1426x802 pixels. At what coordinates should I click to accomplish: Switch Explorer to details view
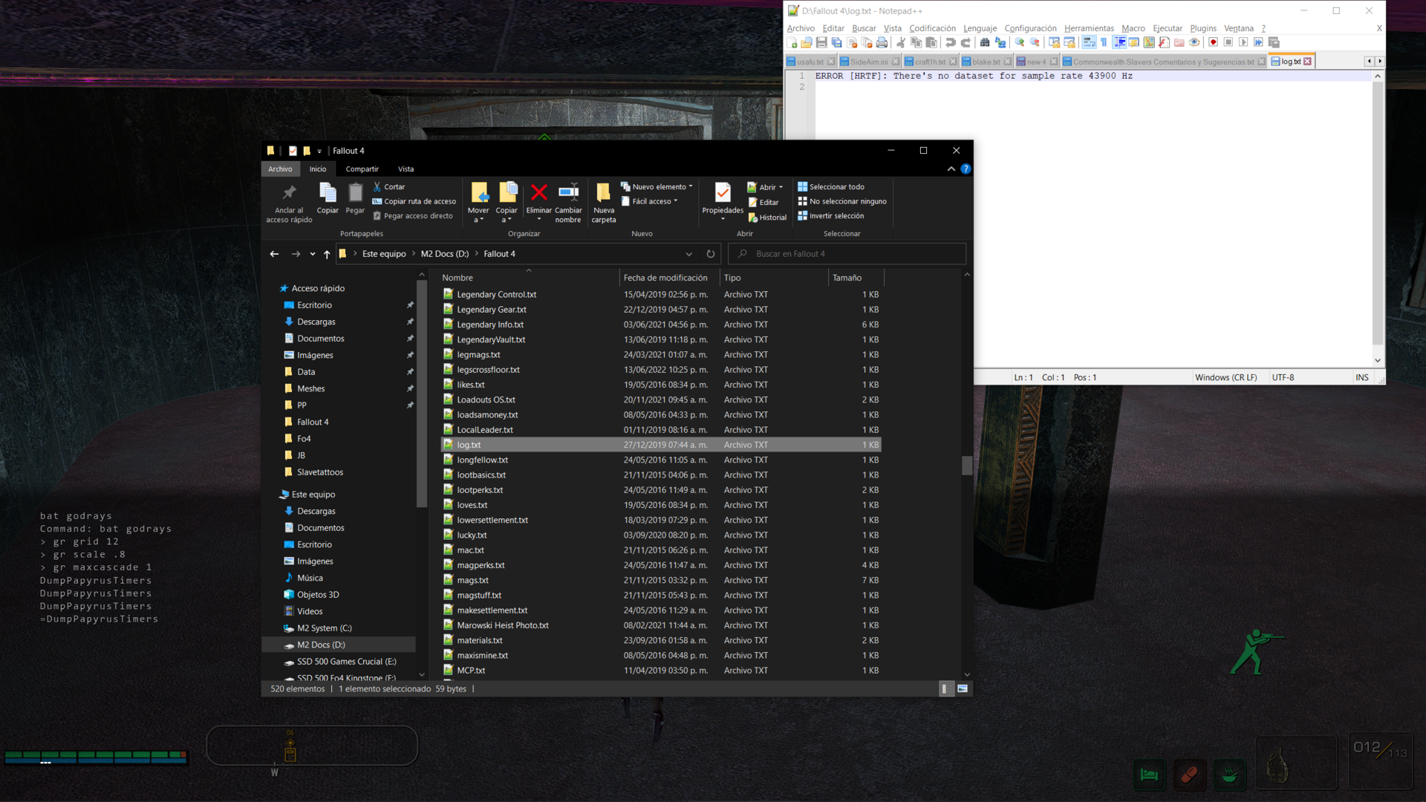pyautogui.click(x=944, y=689)
